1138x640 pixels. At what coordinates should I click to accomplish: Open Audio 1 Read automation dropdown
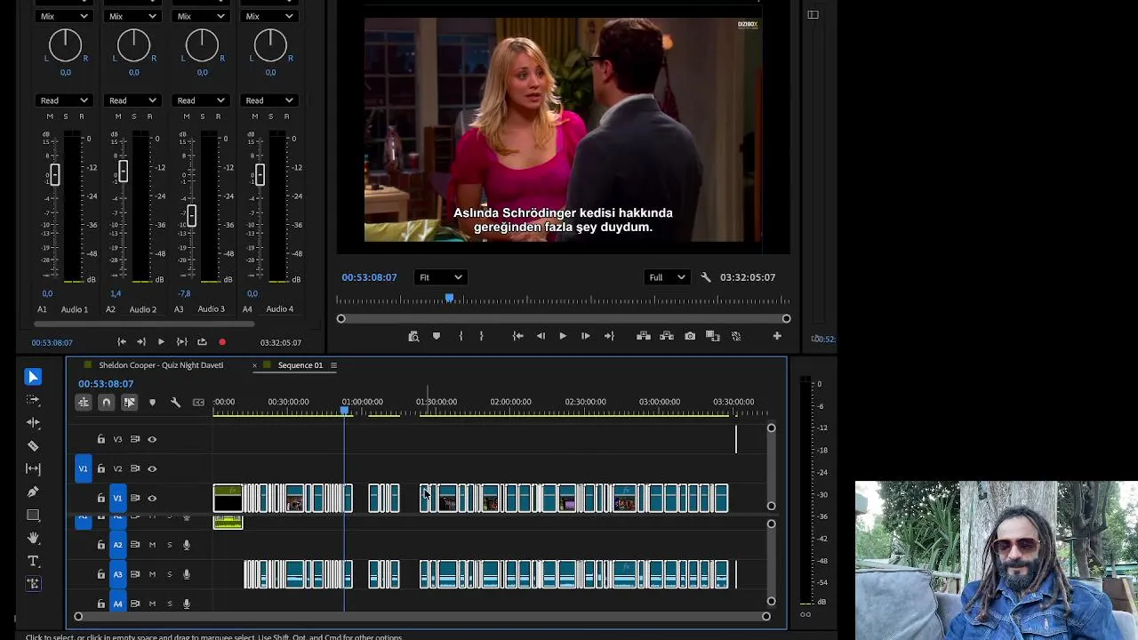tap(65, 100)
